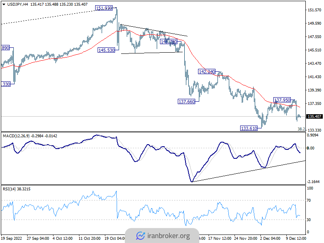The width and height of the screenshot is (324, 243).
Task: Click the 38.2 Fibonacci level label
Action: tap(301, 129)
